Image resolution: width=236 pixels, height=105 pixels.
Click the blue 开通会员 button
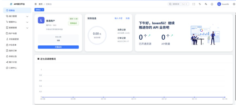click(58, 47)
